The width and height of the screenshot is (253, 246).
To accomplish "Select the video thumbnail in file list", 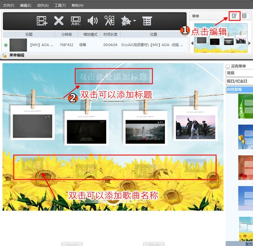I will click(x=18, y=45).
